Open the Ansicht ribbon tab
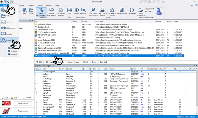198x118 pixels. point(49,5)
